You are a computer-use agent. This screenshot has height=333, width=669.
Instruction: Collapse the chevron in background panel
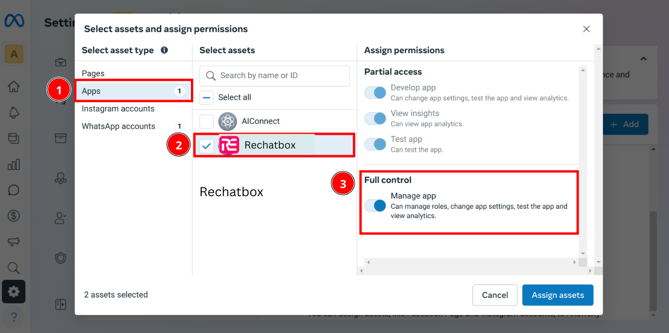(643, 59)
